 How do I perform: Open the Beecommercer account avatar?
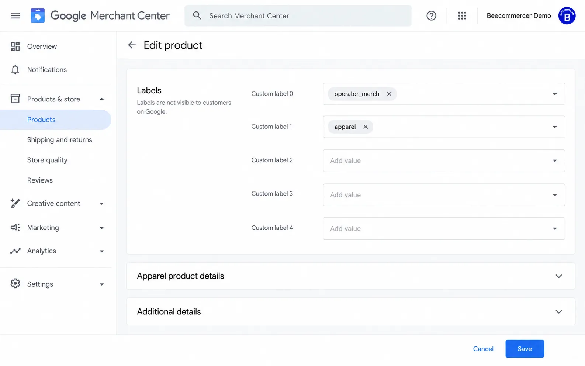[x=567, y=15]
